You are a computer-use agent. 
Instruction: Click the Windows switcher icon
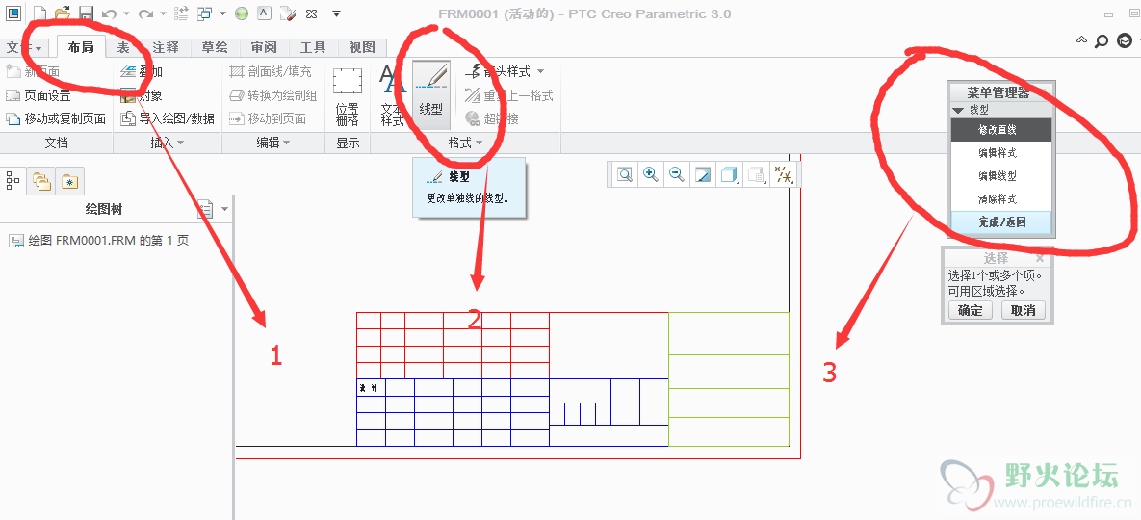204,13
